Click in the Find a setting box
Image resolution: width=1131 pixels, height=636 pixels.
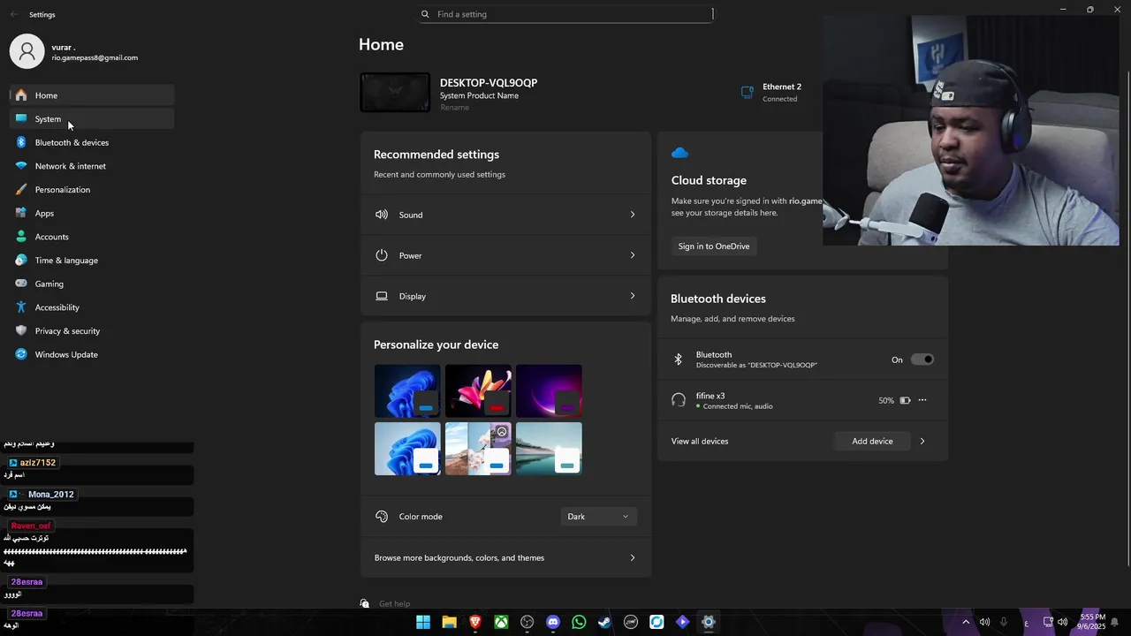tap(565, 14)
